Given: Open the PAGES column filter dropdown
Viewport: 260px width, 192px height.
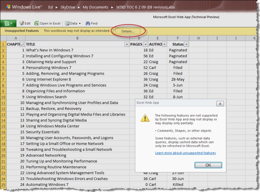Looking at the screenshot, I should (x=145, y=44).
